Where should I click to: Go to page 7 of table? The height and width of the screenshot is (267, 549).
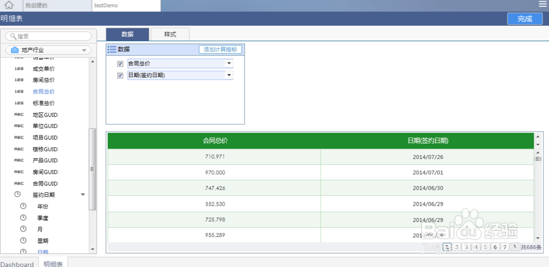click(x=505, y=247)
